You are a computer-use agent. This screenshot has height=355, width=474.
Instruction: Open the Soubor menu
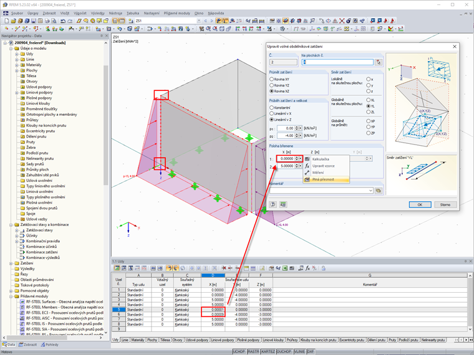pyautogui.click(x=17, y=13)
